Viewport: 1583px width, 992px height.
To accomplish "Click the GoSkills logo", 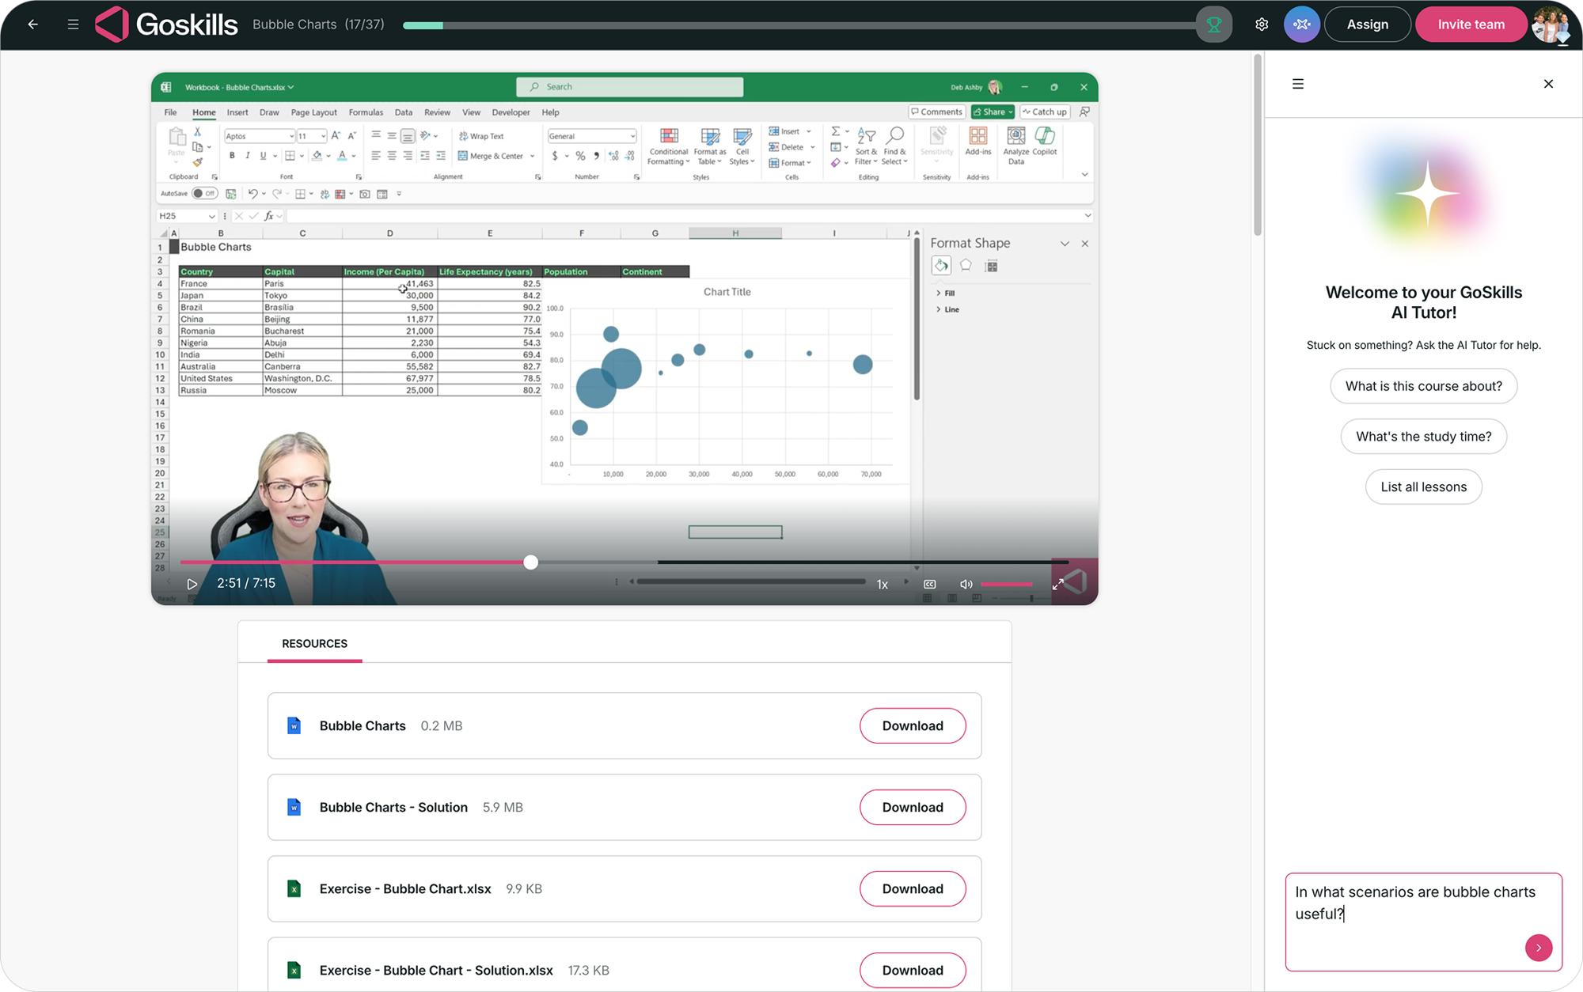I will point(166,25).
